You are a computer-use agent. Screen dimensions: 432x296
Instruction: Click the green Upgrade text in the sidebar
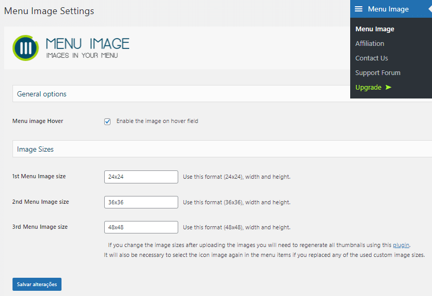[x=368, y=88]
